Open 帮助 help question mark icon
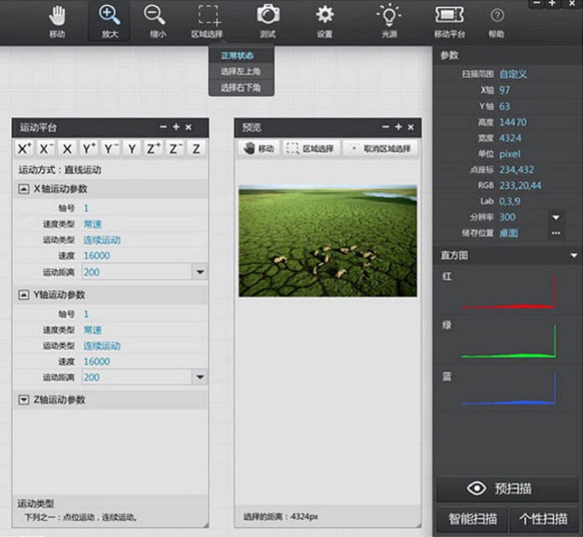 (x=497, y=20)
